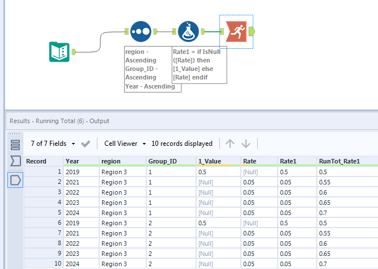Select the Formula flask tool
The height and width of the screenshot is (269, 378).
tap(188, 31)
